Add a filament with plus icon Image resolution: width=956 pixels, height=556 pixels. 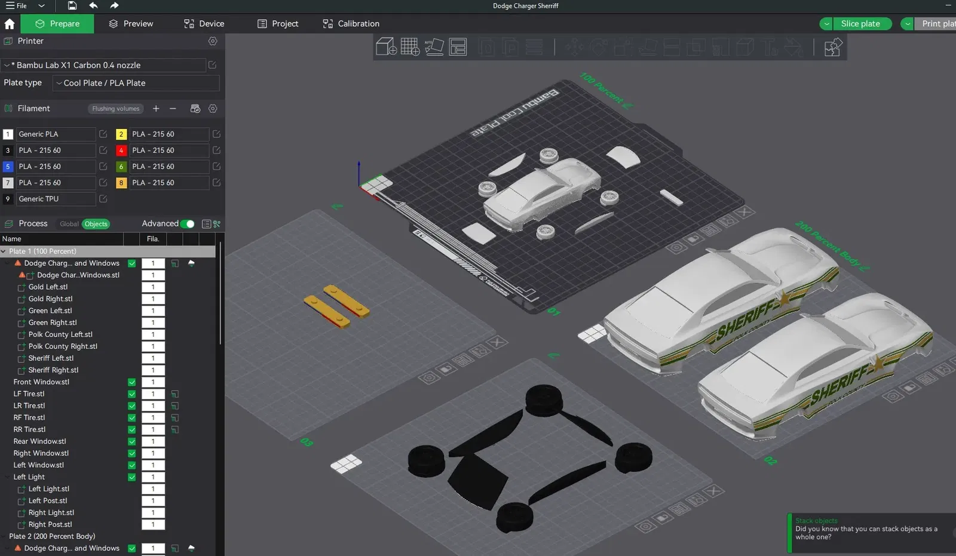[x=156, y=109]
